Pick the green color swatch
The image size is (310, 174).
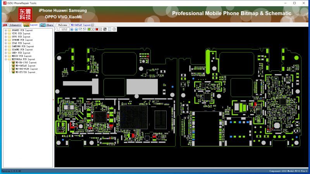tap(90, 29)
